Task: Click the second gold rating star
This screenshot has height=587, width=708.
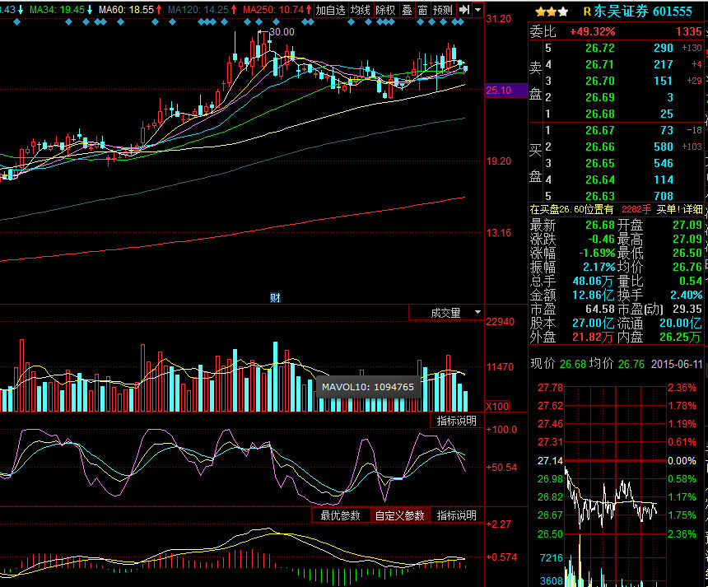Action: point(552,12)
